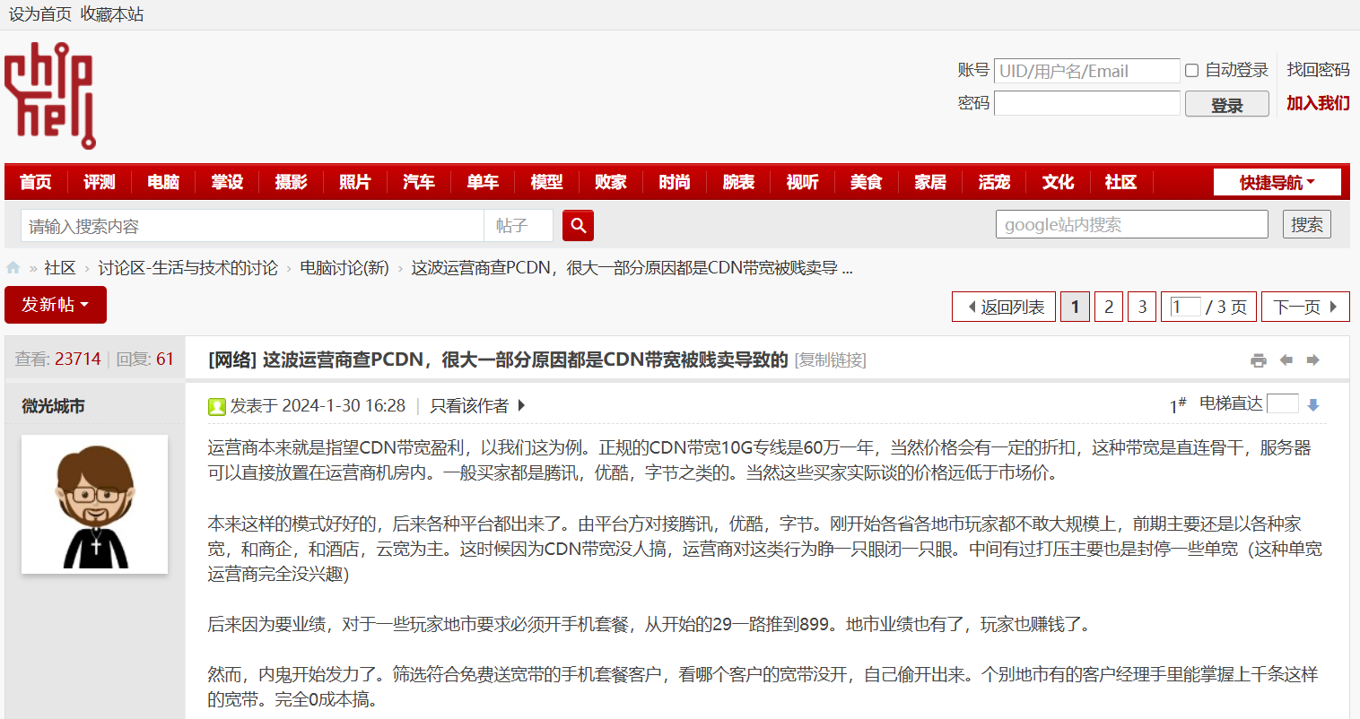1360x719 pixels.
Task: Click the 登录 button
Action: pos(1226,104)
